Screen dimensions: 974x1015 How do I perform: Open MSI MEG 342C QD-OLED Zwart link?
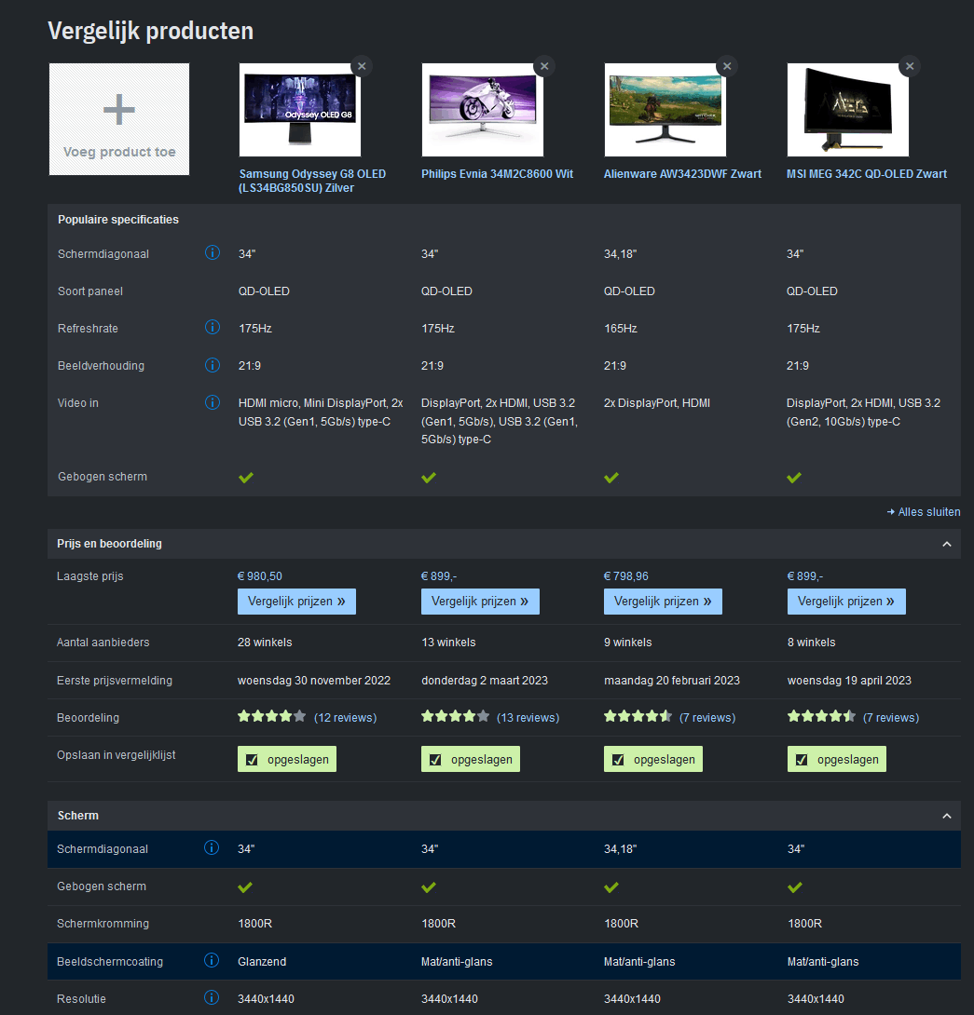[867, 173]
